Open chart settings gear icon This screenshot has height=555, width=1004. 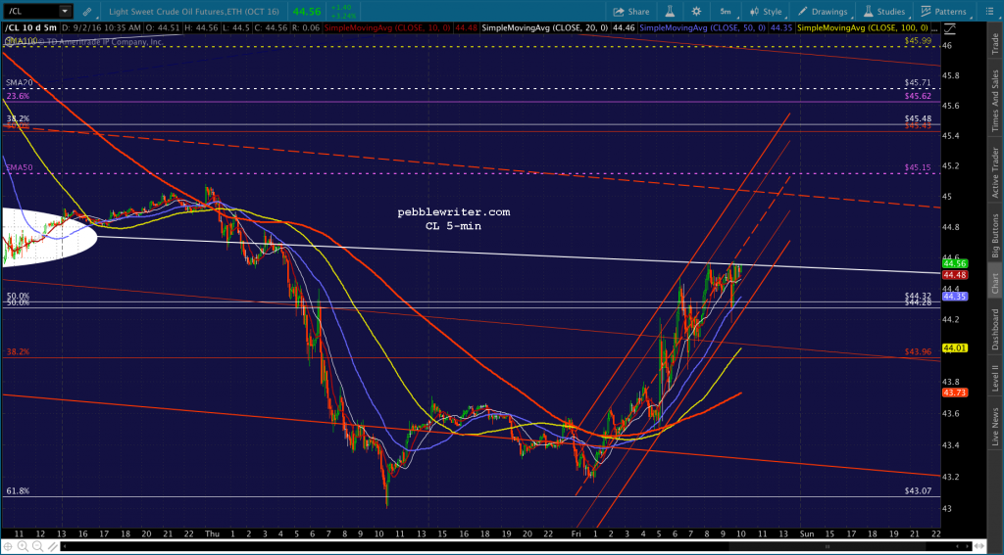tap(696, 12)
